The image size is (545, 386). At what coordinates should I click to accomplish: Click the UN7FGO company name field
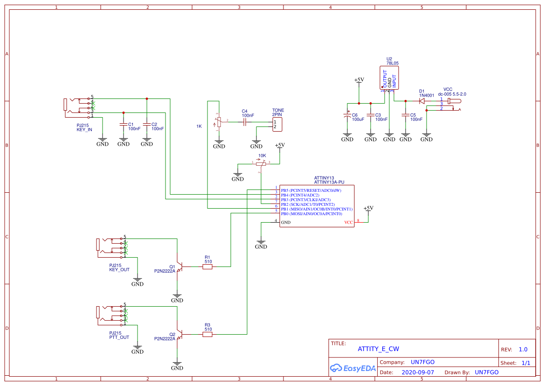click(422, 362)
